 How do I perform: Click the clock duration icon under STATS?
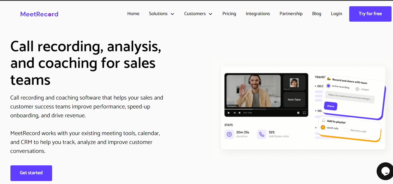coord(229,134)
